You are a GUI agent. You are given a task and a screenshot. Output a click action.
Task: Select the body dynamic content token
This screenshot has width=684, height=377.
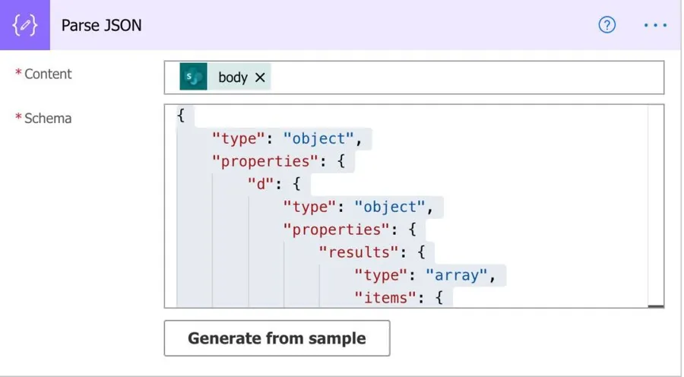(233, 78)
